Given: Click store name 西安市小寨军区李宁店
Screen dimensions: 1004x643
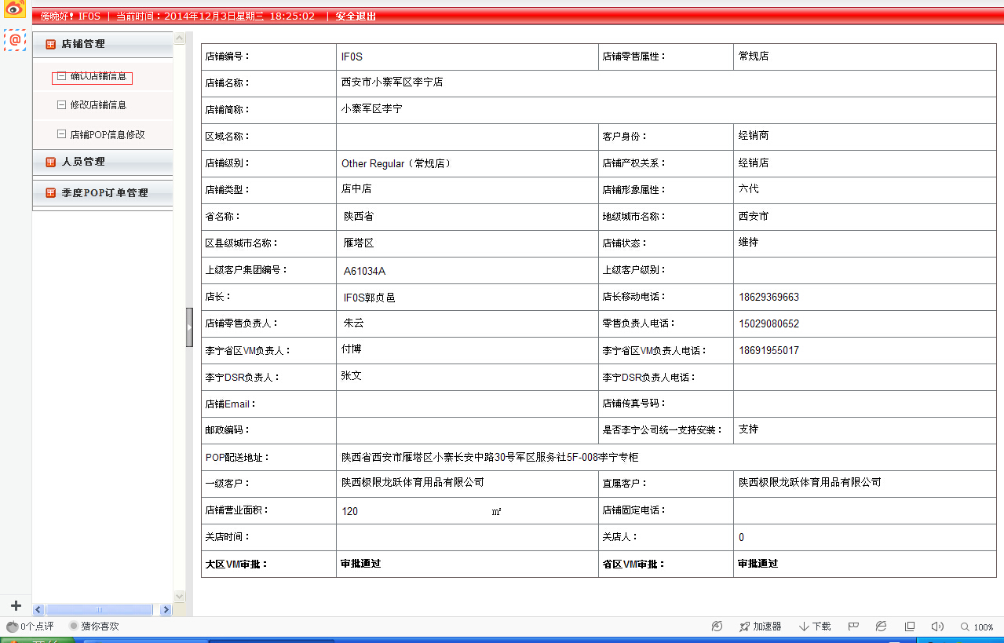Looking at the screenshot, I should (392, 82).
